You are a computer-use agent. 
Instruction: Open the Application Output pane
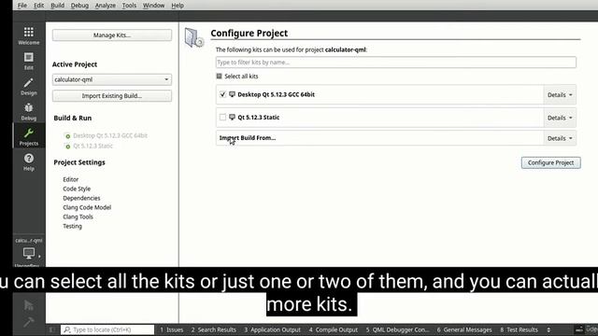coord(272,329)
